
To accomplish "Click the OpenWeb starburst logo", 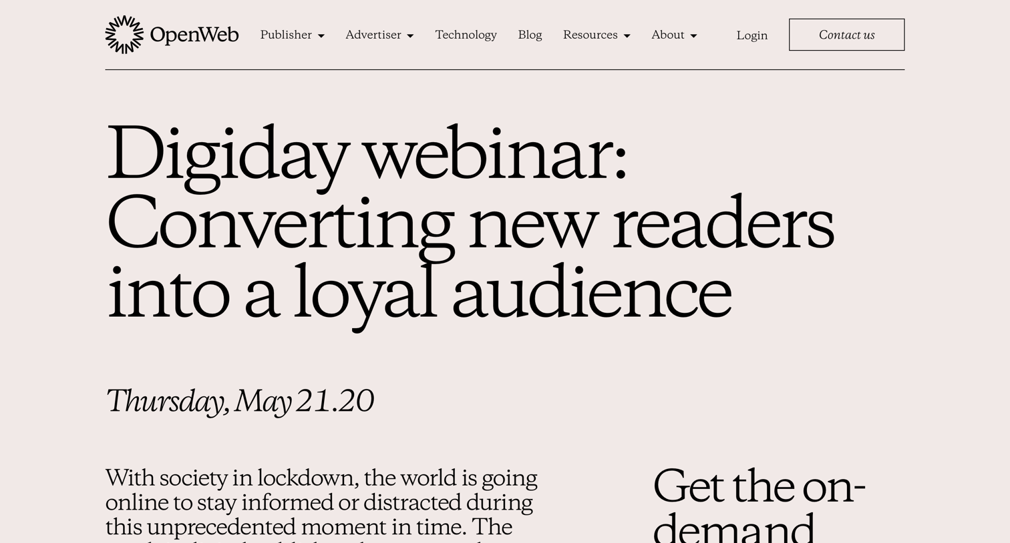I will (x=124, y=35).
